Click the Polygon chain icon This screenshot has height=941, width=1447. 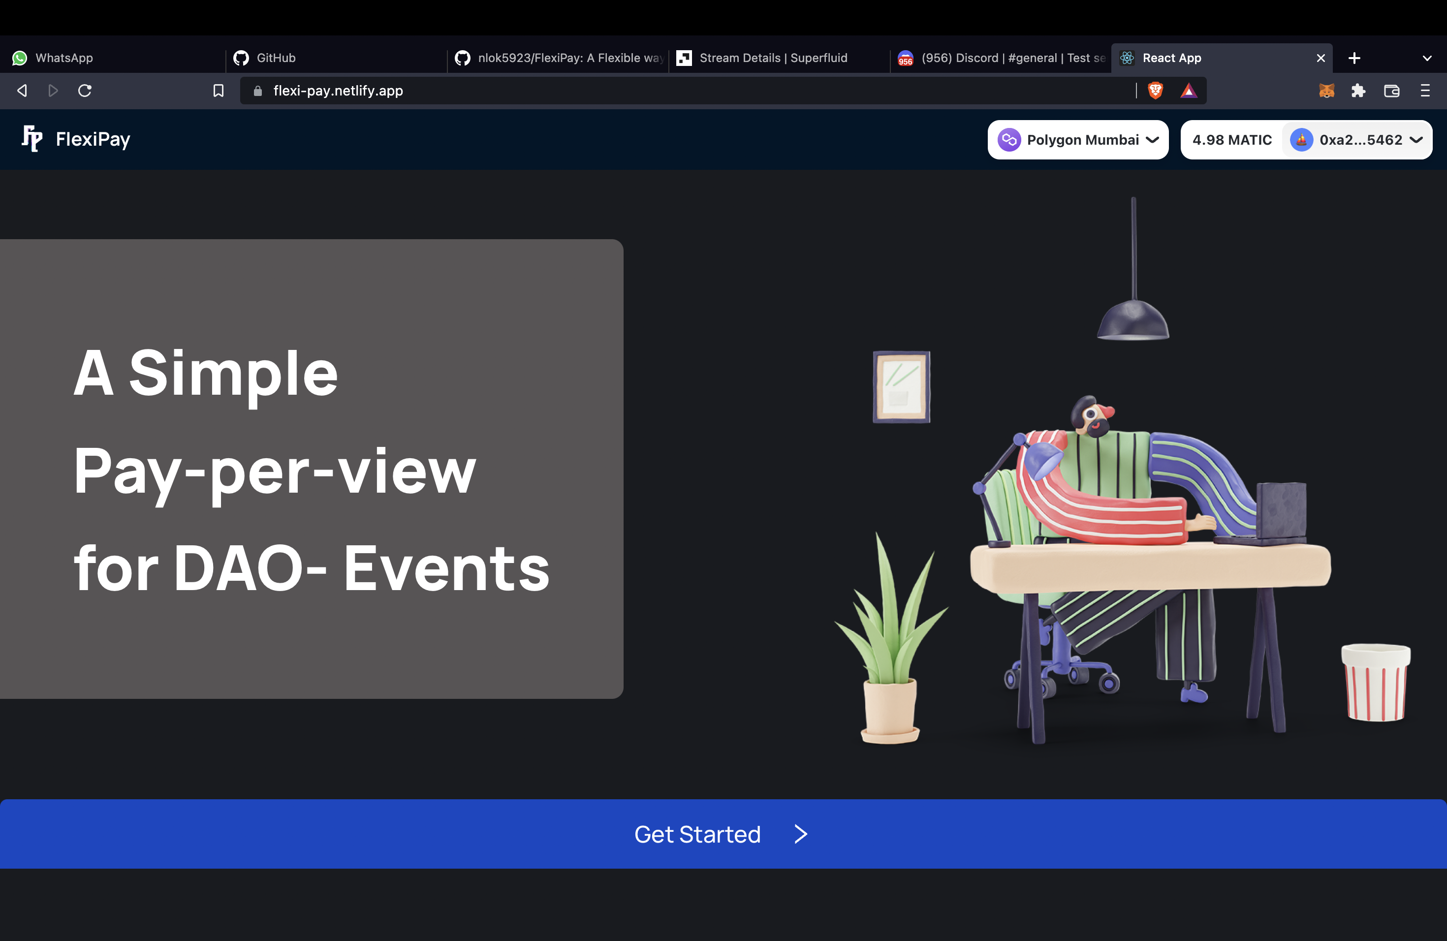[x=1008, y=140]
